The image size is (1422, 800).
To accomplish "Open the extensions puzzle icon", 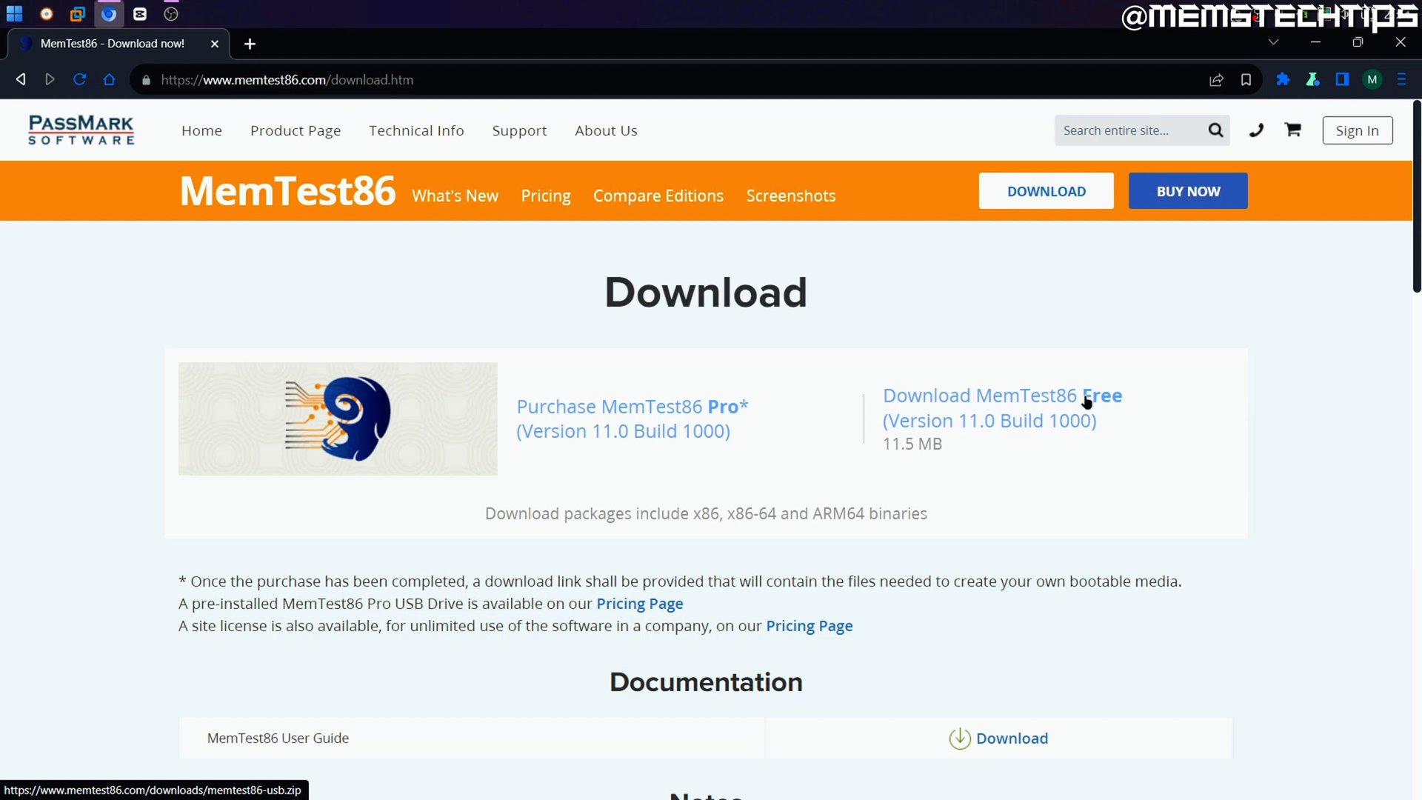I will pyautogui.click(x=1283, y=79).
